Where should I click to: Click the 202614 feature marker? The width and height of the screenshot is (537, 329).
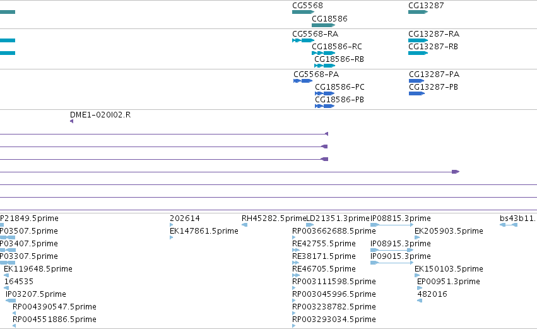point(171,225)
